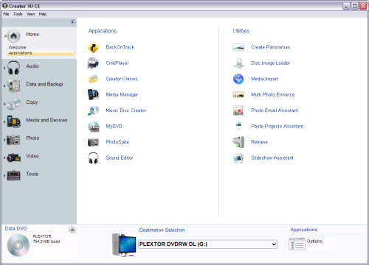Viewport: 369px width, 265px height.
Task: Open the BackOnTrack arrow sign icon
Action: pyautogui.click(x=93, y=48)
